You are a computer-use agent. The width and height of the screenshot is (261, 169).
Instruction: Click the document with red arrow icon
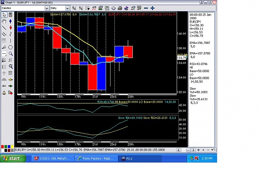pos(10,93)
